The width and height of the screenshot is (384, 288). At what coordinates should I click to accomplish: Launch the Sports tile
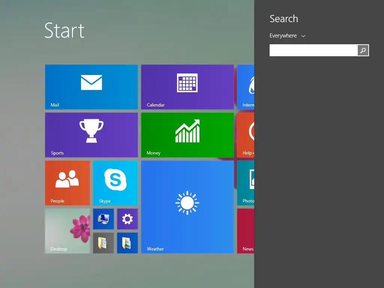[x=91, y=135]
